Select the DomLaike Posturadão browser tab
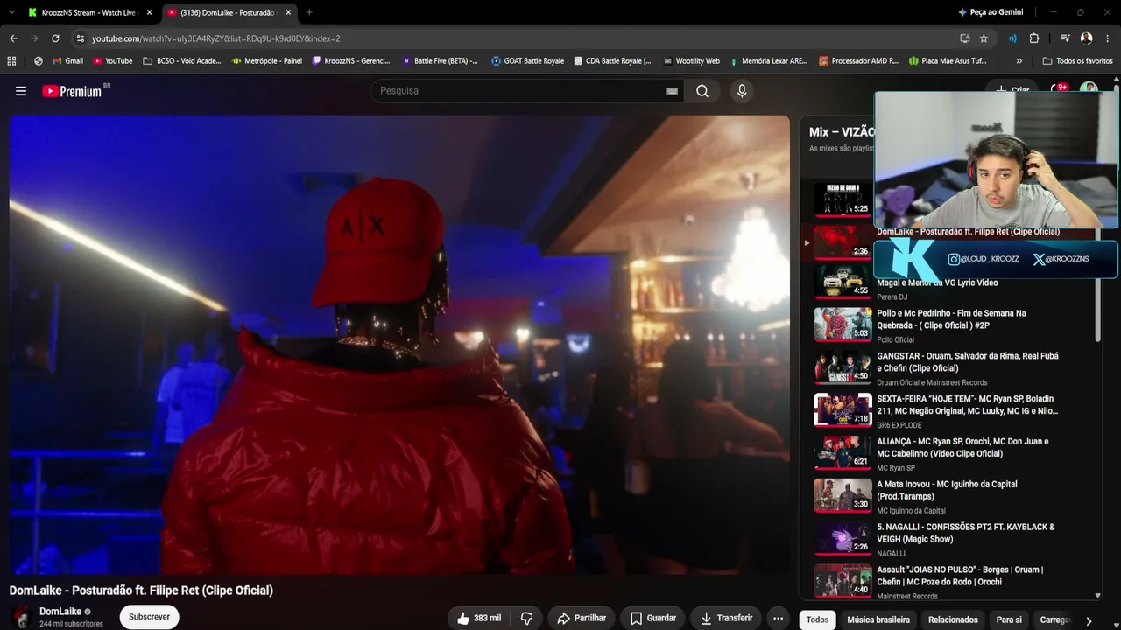 [229, 12]
